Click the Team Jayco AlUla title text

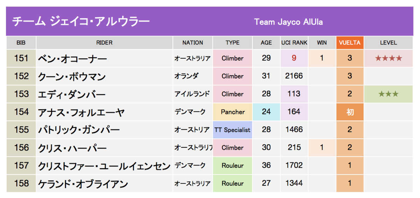click(x=288, y=22)
